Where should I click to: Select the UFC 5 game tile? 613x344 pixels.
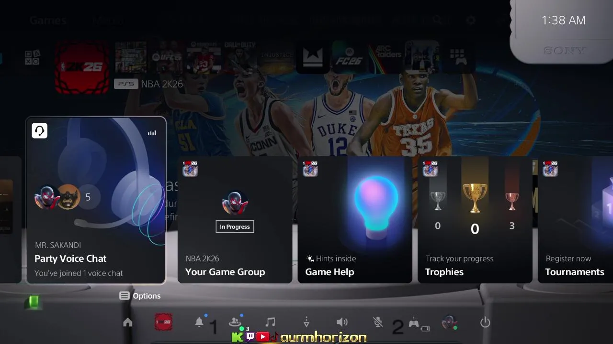pyautogui.click(x=167, y=57)
